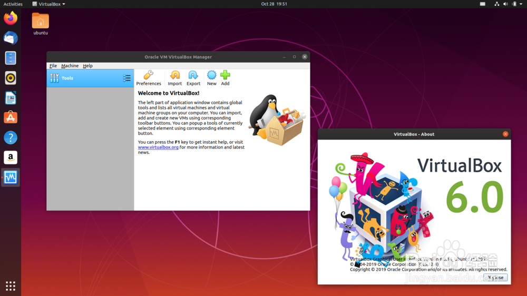Click the network status icon in top bar
Viewport: 527px width, 296px height.
[x=497, y=4]
